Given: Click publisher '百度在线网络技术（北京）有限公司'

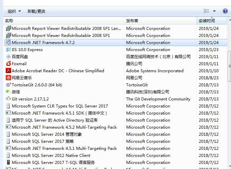Looking at the screenshot, I should [158, 57].
